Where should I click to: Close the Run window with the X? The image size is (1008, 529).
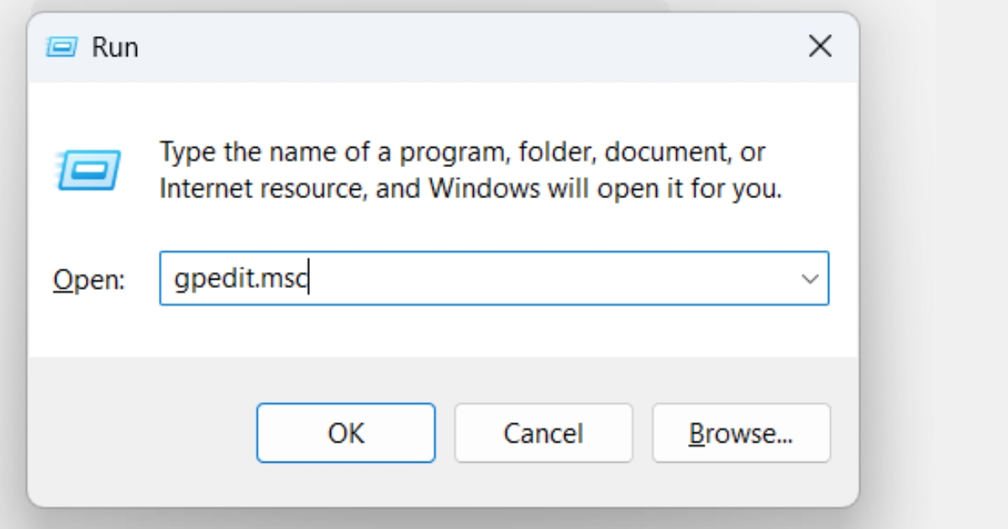(x=819, y=47)
